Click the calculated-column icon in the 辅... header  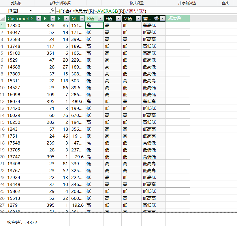pos(157,18)
